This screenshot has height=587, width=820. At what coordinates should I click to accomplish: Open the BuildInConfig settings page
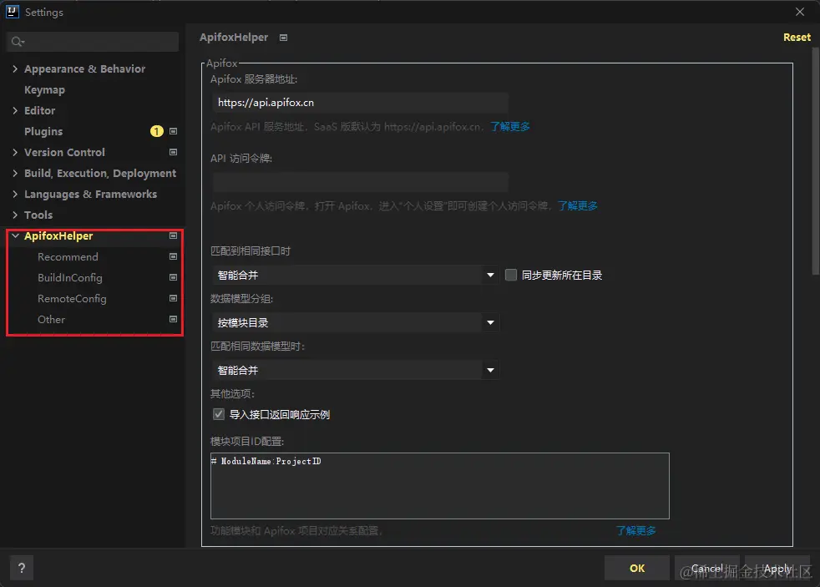(70, 277)
